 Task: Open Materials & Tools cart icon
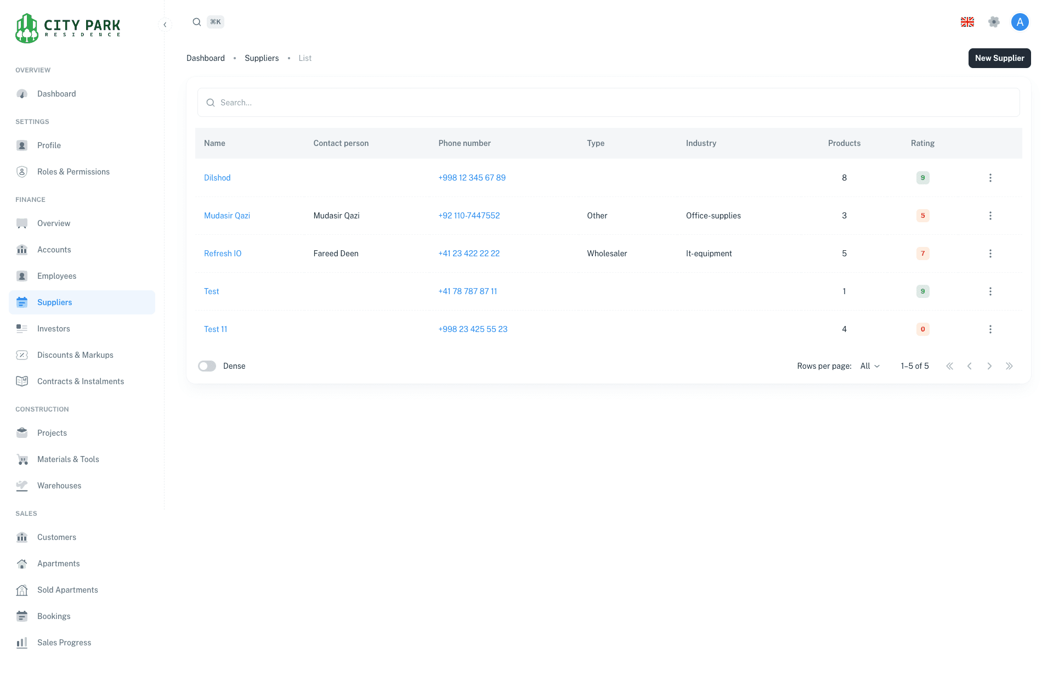[x=22, y=459]
